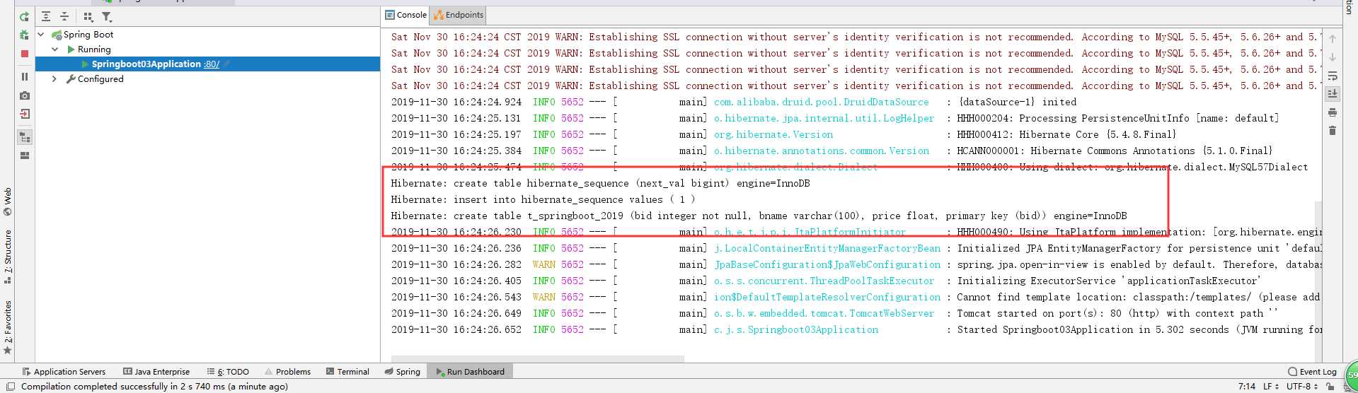Click the 'Compilation completed successfully' status message
This screenshot has height=393, width=1358.
point(154,387)
